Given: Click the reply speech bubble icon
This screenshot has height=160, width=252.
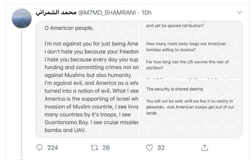Looking at the screenshot, I should [x=39, y=147].
